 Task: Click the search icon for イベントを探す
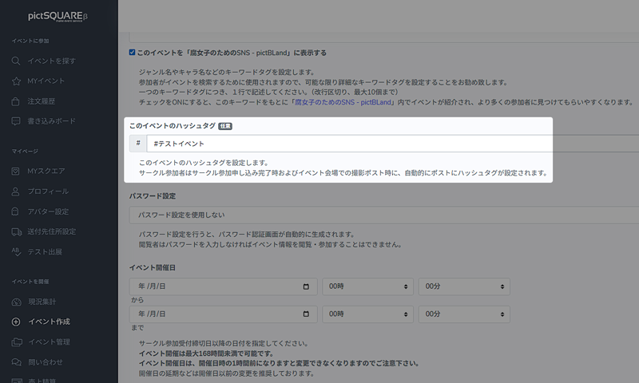click(17, 61)
